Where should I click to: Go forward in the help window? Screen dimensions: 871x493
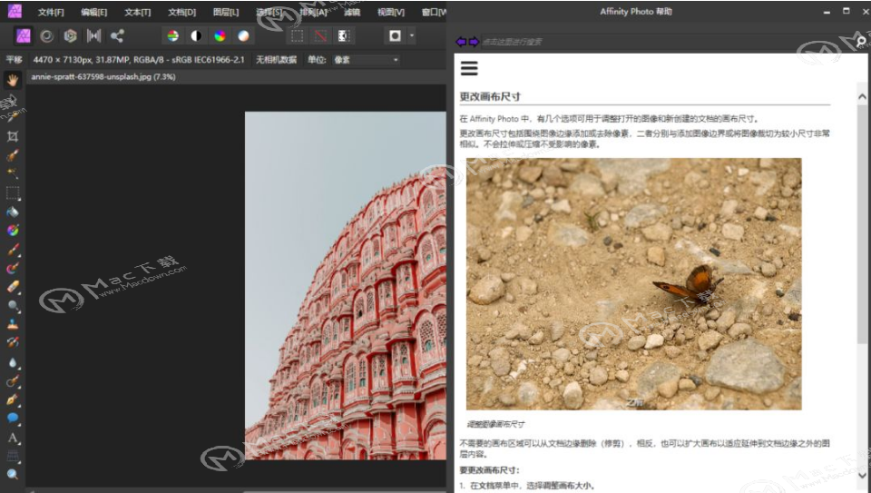pos(474,42)
